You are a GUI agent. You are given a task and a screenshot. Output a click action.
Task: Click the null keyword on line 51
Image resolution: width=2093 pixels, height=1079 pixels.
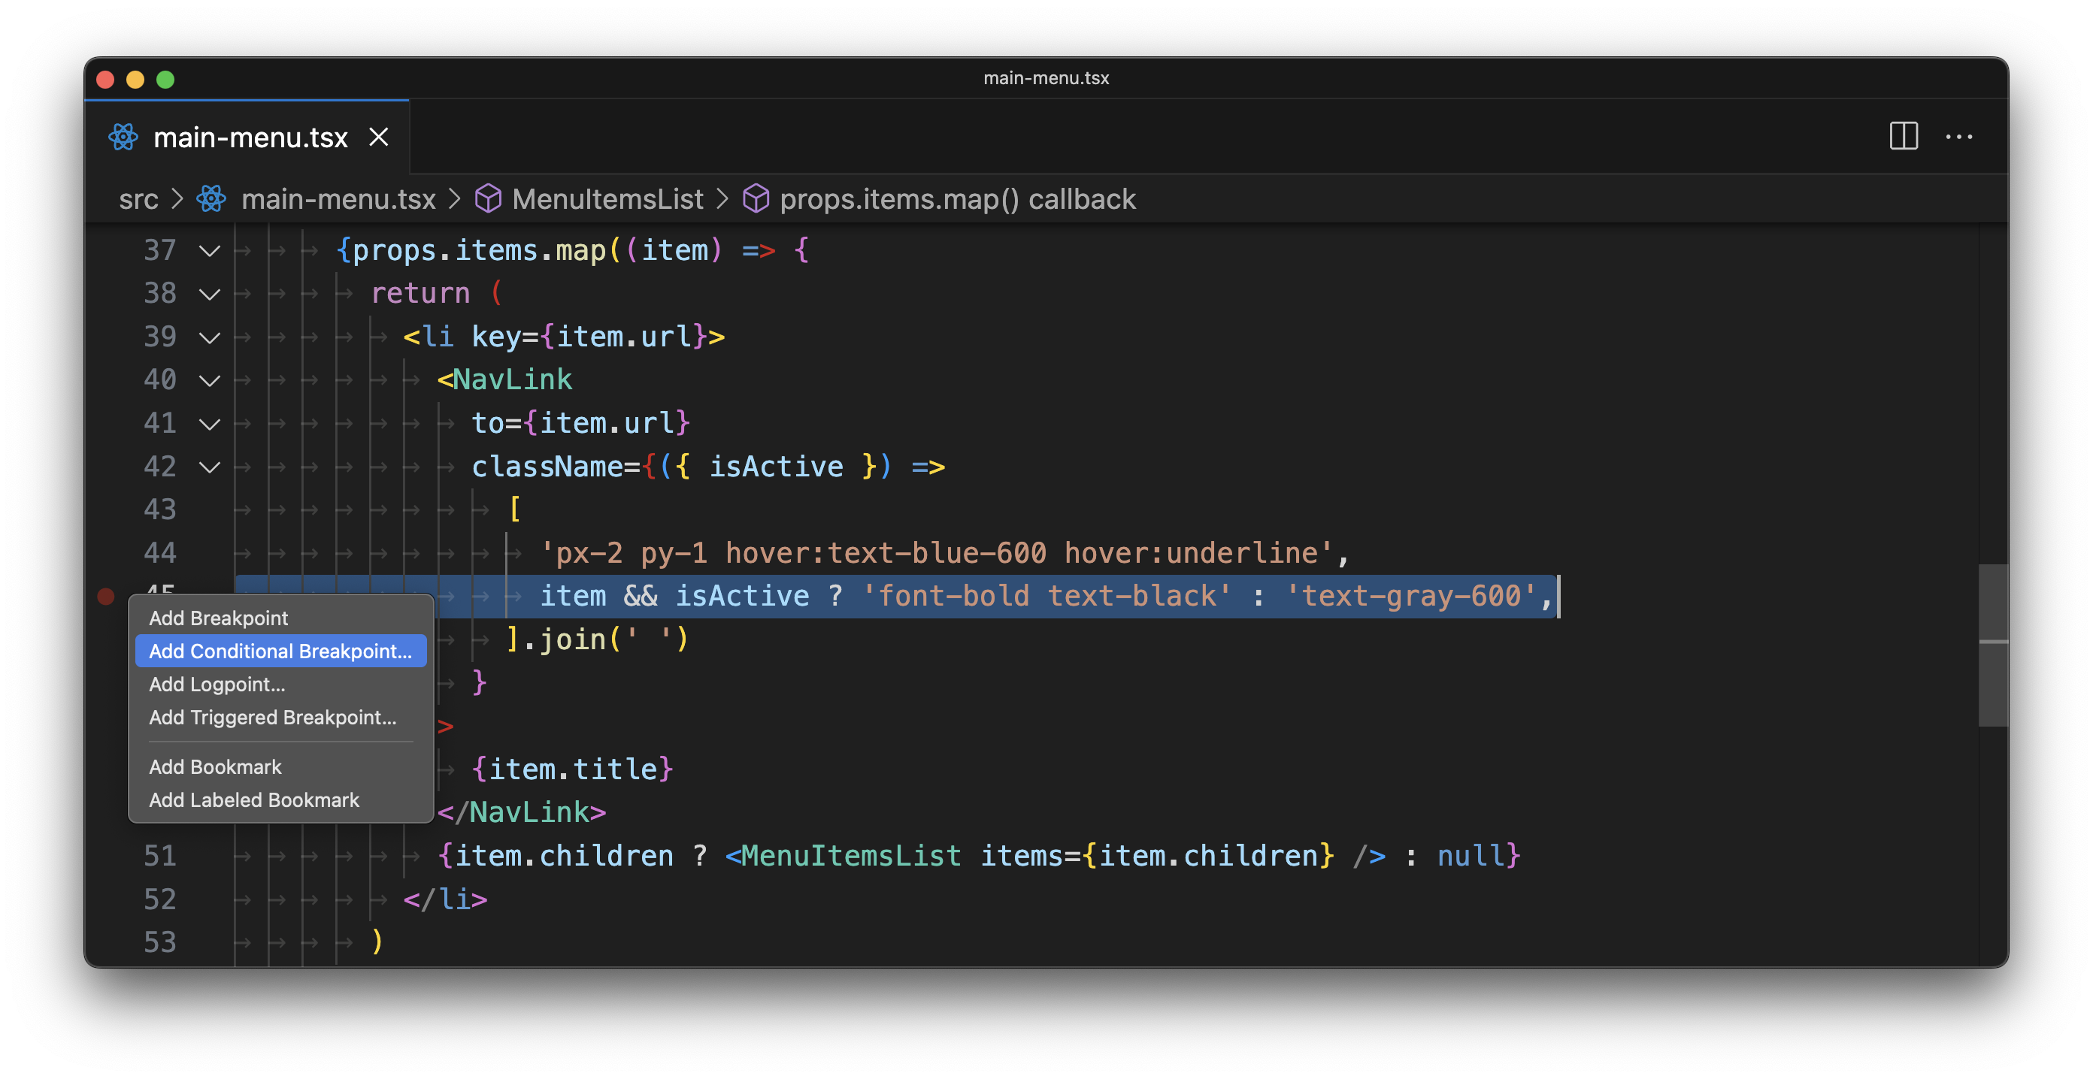click(1471, 856)
